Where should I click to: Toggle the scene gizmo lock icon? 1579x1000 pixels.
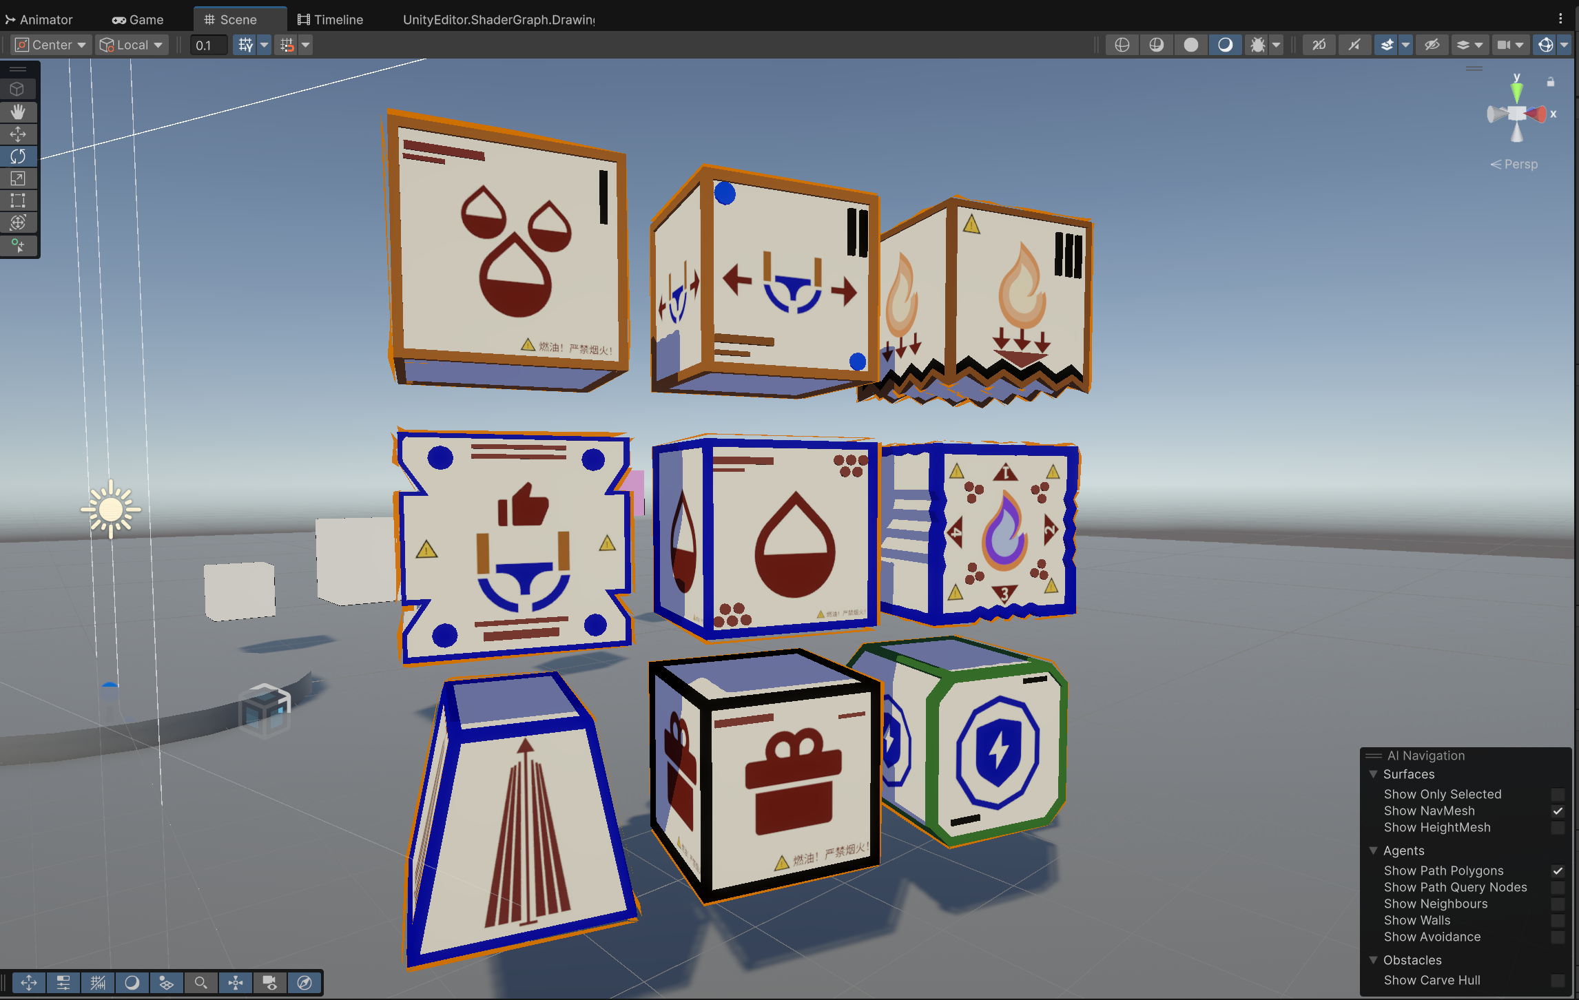click(1550, 82)
